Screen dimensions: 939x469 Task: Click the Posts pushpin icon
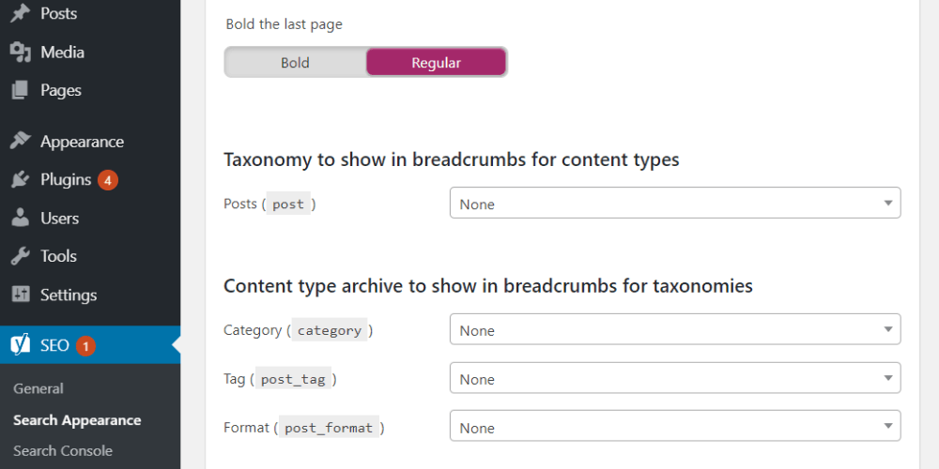[21, 14]
